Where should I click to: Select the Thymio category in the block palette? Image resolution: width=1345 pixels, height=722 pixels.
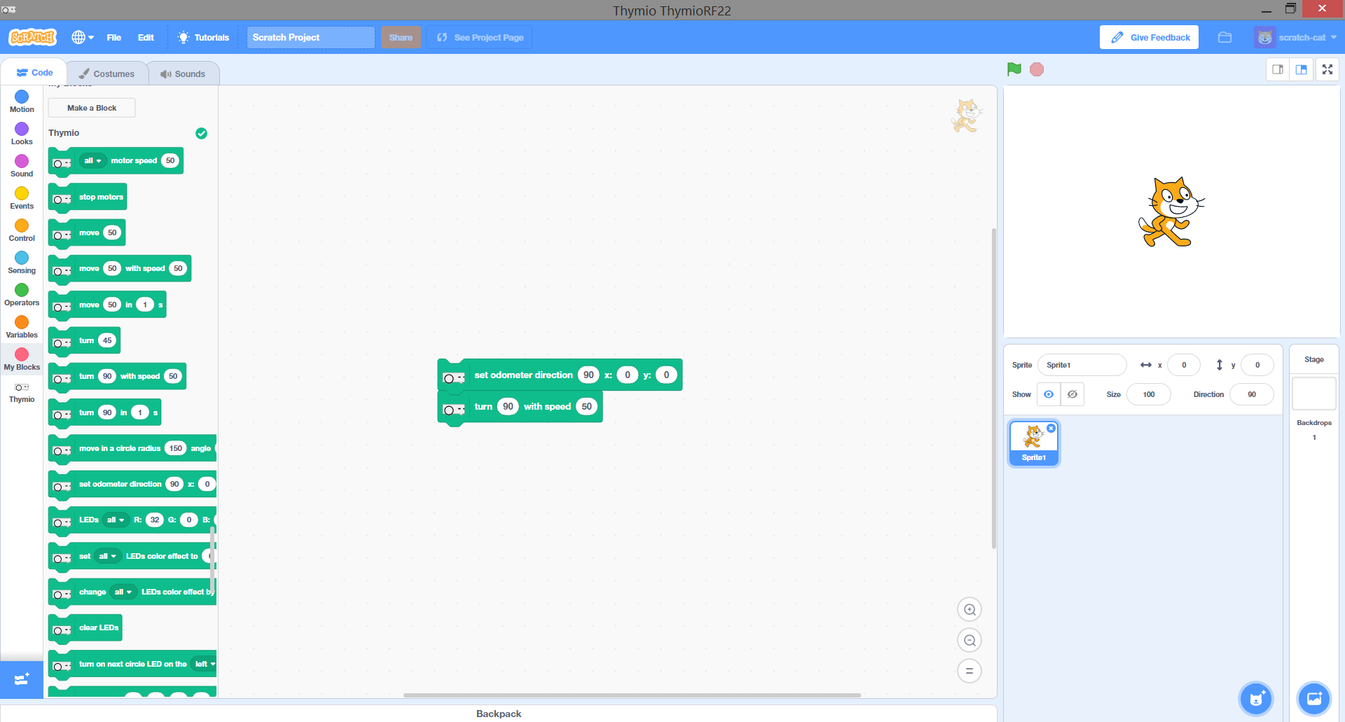[21, 393]
